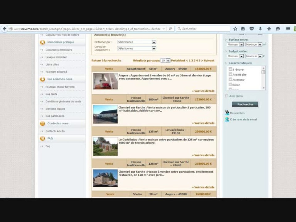Click the Caractéristiques list scrollbar down arrow

point(264,88)
